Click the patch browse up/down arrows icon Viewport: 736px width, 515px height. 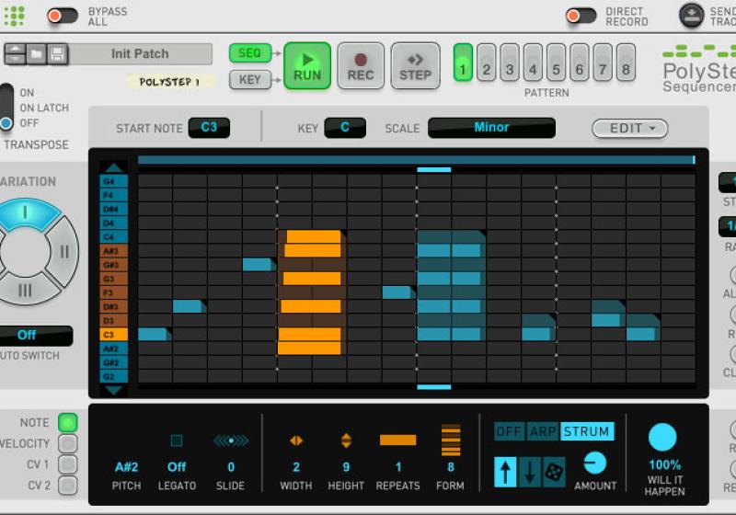coord(15,54)
